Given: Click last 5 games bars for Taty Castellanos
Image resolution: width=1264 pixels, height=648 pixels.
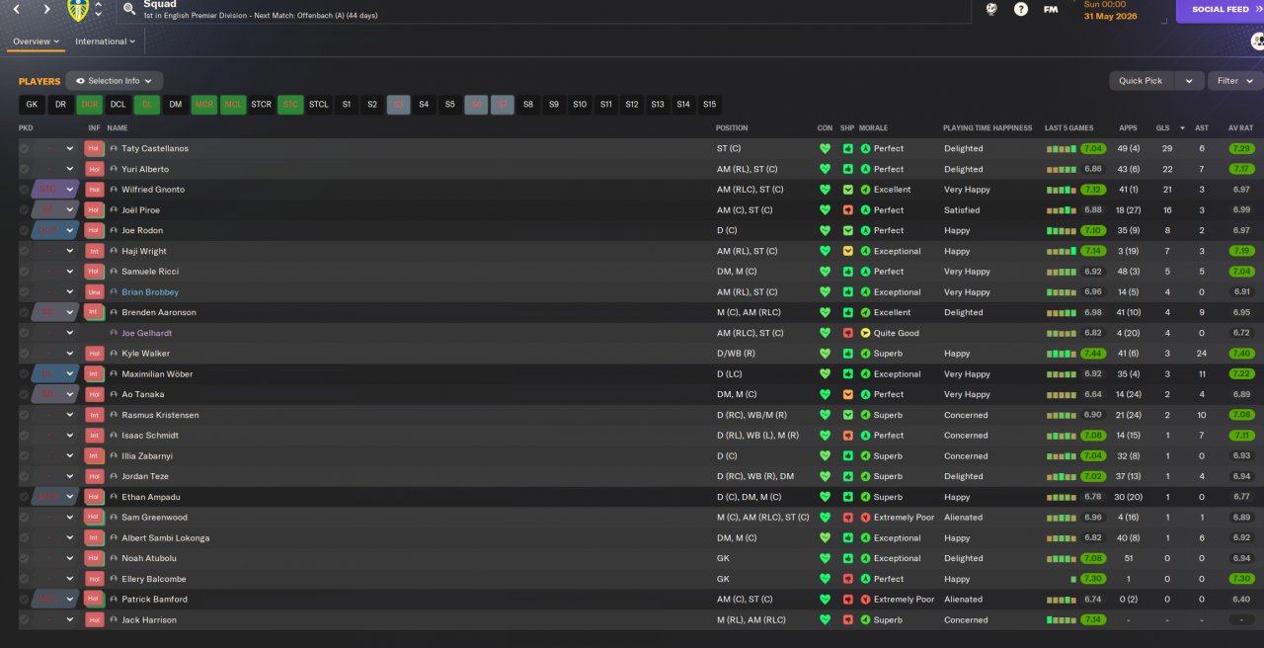Looking at the screenshot, I should [1062, 148].
